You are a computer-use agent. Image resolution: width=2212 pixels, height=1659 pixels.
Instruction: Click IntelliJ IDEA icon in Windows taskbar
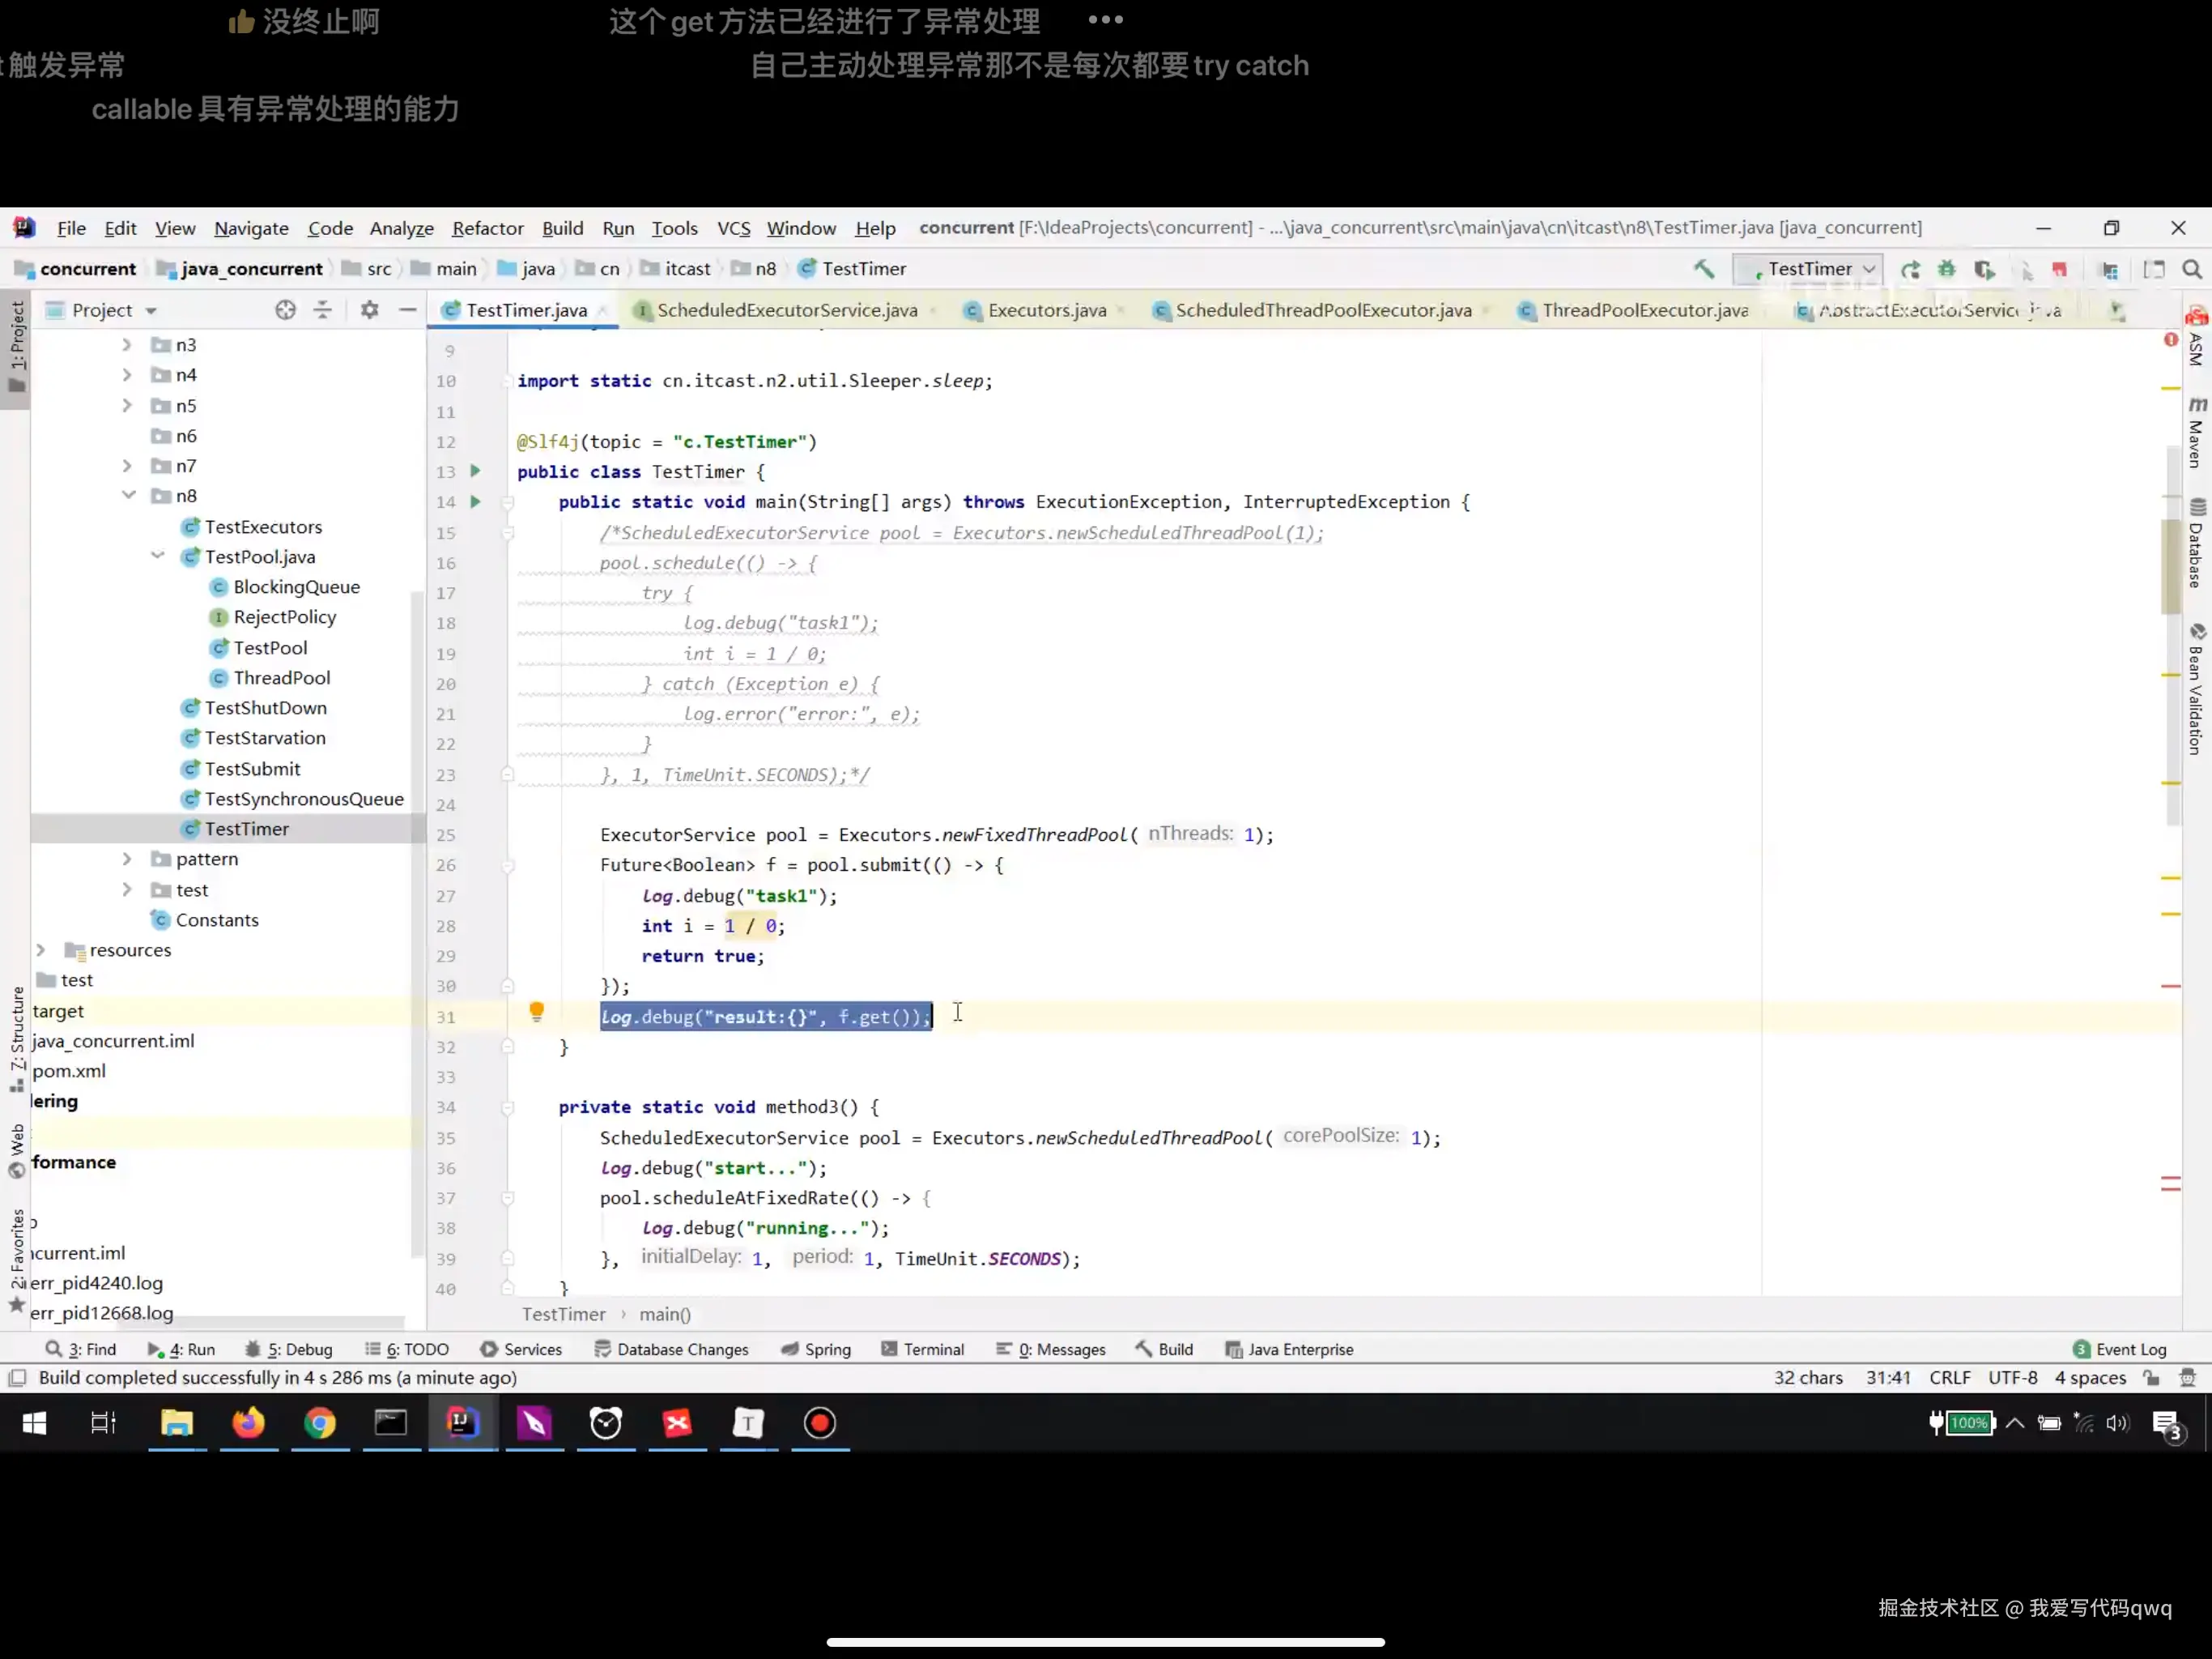pos(462,1422)
